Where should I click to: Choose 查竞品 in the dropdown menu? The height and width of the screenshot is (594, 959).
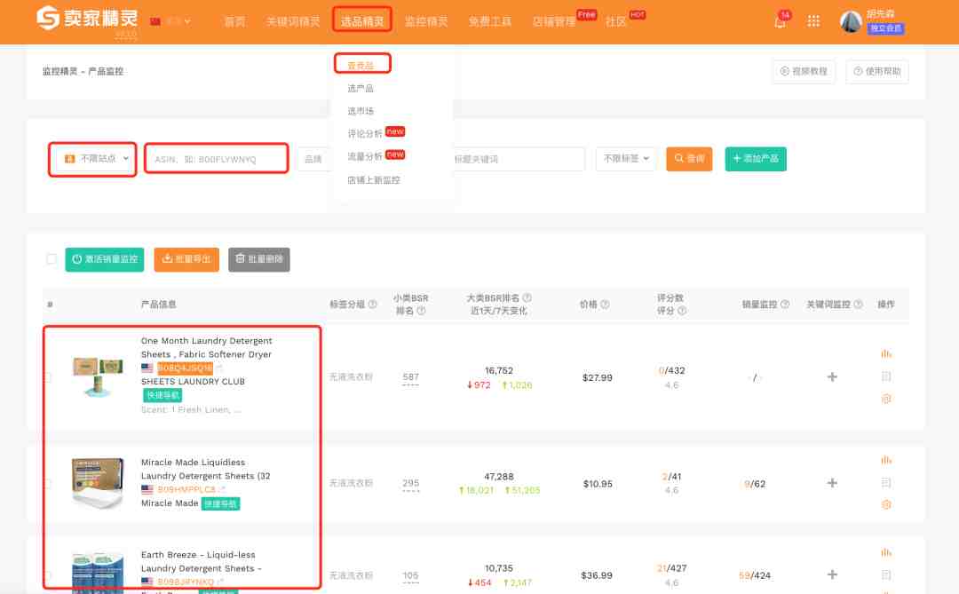coord(361,65)
